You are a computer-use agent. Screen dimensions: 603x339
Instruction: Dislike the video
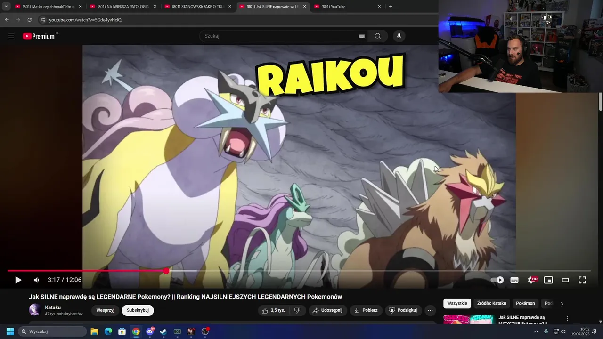click(x=297, y=310)
